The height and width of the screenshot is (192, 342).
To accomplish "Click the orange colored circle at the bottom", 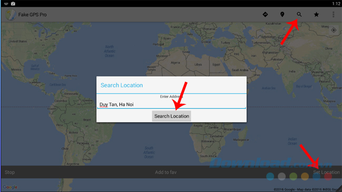I will 305,176.
